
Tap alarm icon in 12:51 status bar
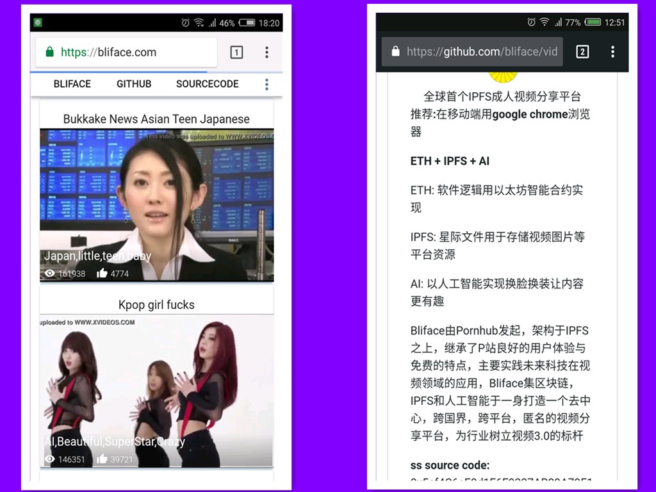531,22
